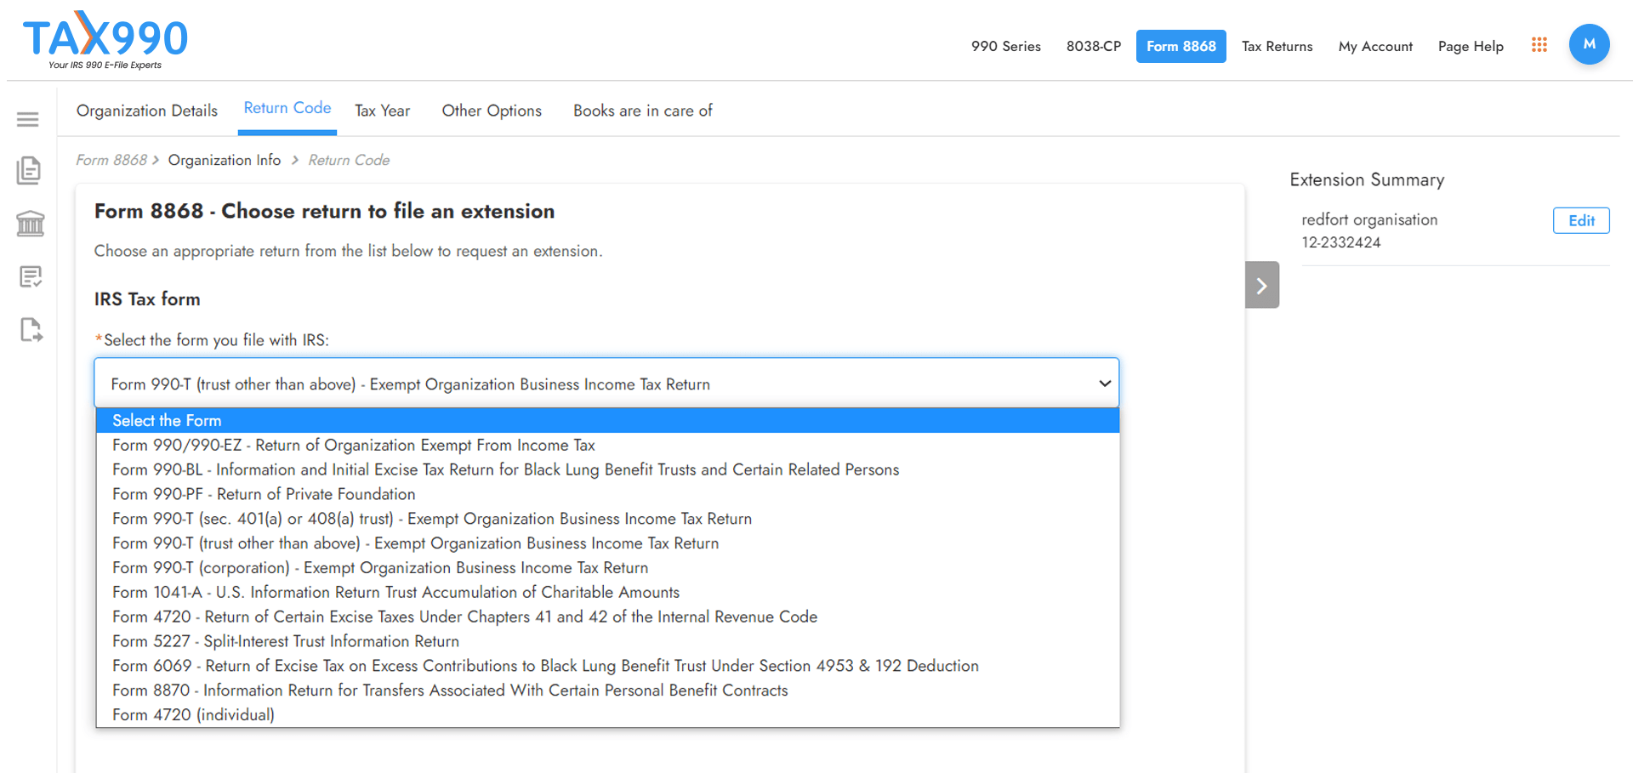Viewport: 1633px width, 773px height.
Task: Select 990 Series in the top navigation
Action: click(1005, 46)
